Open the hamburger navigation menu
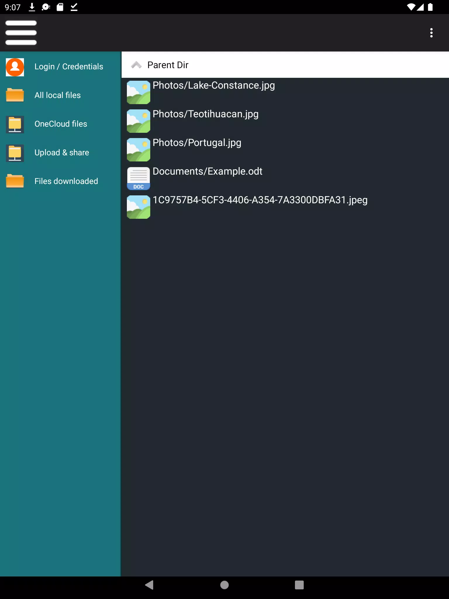The image size is (449, 599). [21, 33]
